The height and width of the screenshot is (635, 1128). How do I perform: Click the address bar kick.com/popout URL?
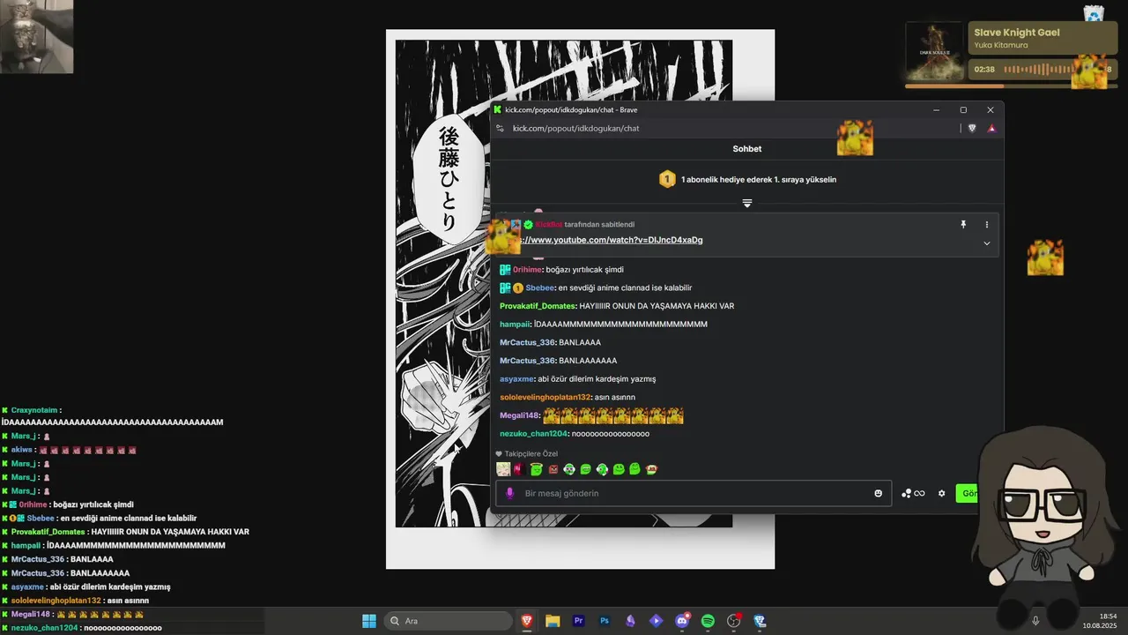(x=575, y=128)
